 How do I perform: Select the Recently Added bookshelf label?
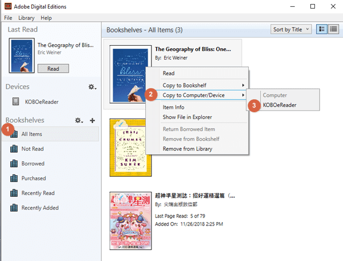coord(40,208)
